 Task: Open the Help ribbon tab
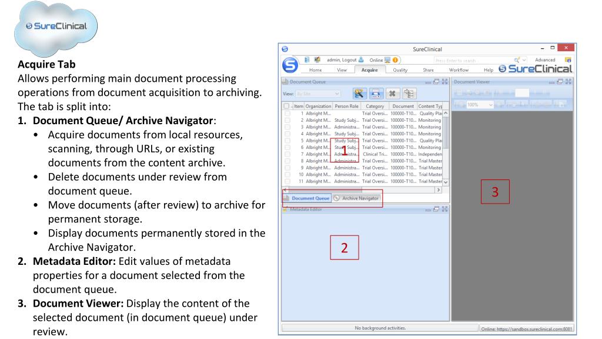pyautogui.click(x=489, y=70)
